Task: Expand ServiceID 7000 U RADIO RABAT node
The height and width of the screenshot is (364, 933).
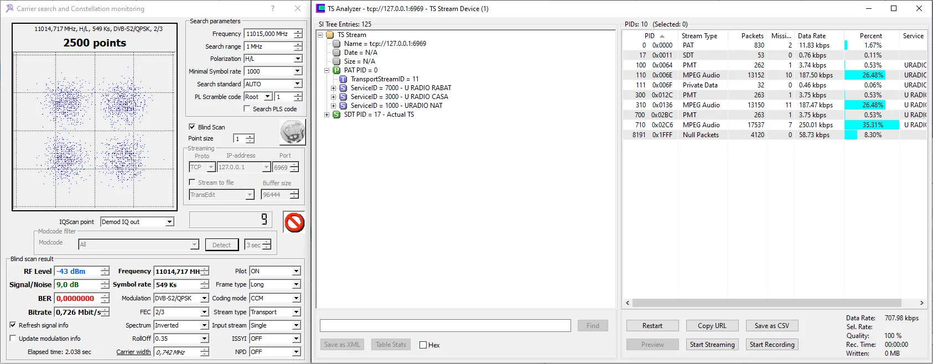Action: point(334,88)
